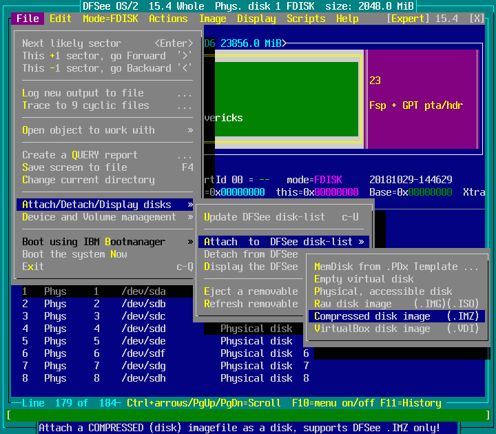Expand Boot using IBM Bootmanager submenu

click(107, 242)
